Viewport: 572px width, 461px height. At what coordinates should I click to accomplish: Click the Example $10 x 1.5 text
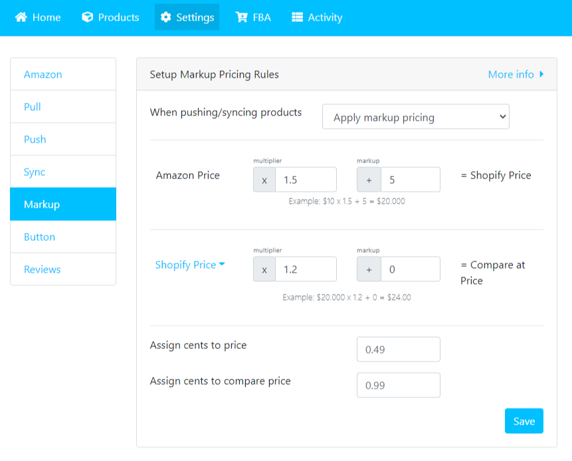[347, 201]
